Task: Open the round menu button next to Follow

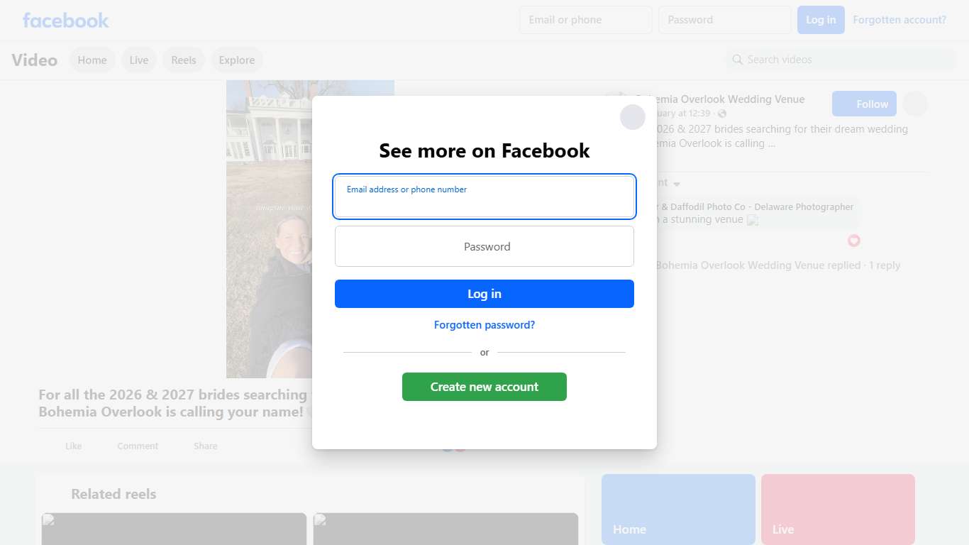Action: 915,104
